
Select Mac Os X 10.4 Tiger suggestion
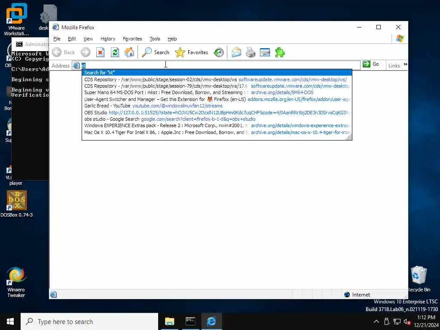(x=217, y=132)
